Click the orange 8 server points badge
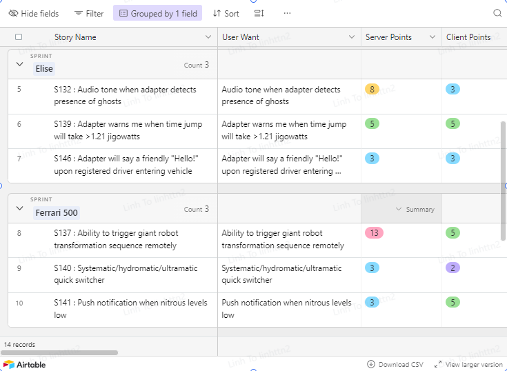Image resolution: width=507 pixels, height=371 pixels. [372, 89]
